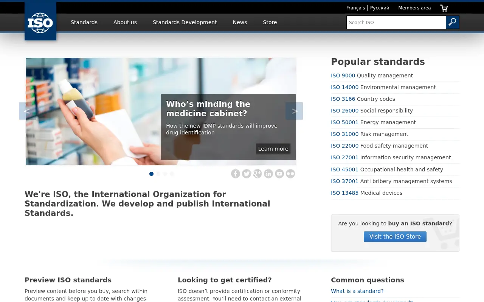Open the Standards Development menu

pos(185,22)
